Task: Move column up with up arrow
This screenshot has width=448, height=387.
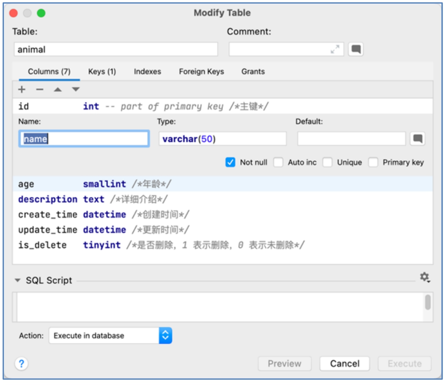Action: point(58,89)
